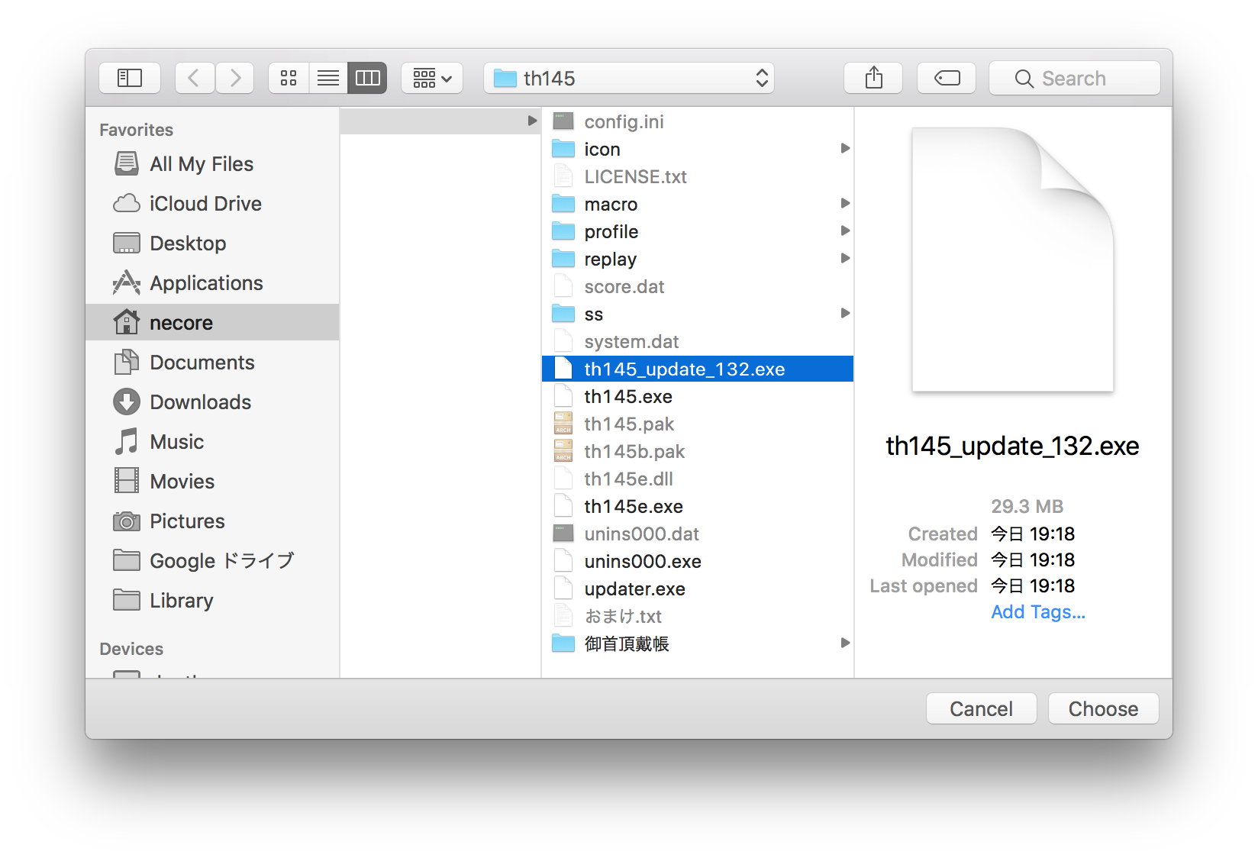This screenshot has height=861, width=1258.
Task: Select iCloud Drive in sidebar
Action: [x=205, y=204]
